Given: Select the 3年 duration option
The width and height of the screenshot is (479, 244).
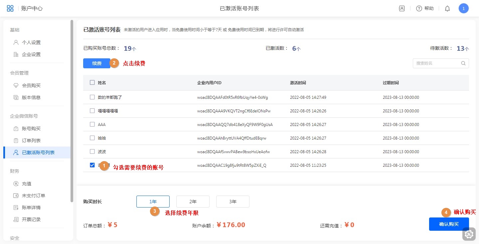Looking at the screenshot, I should [x=233, y=201].
